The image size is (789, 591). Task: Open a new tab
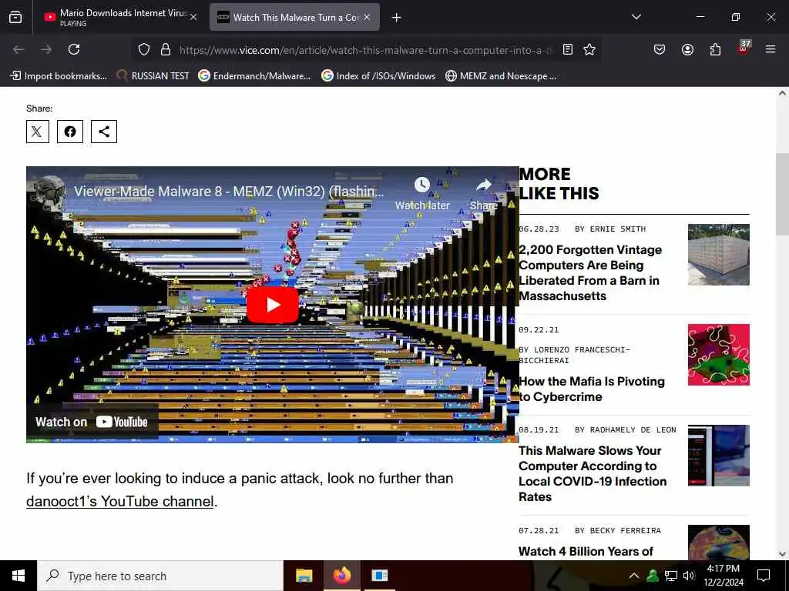click(397, 18)
